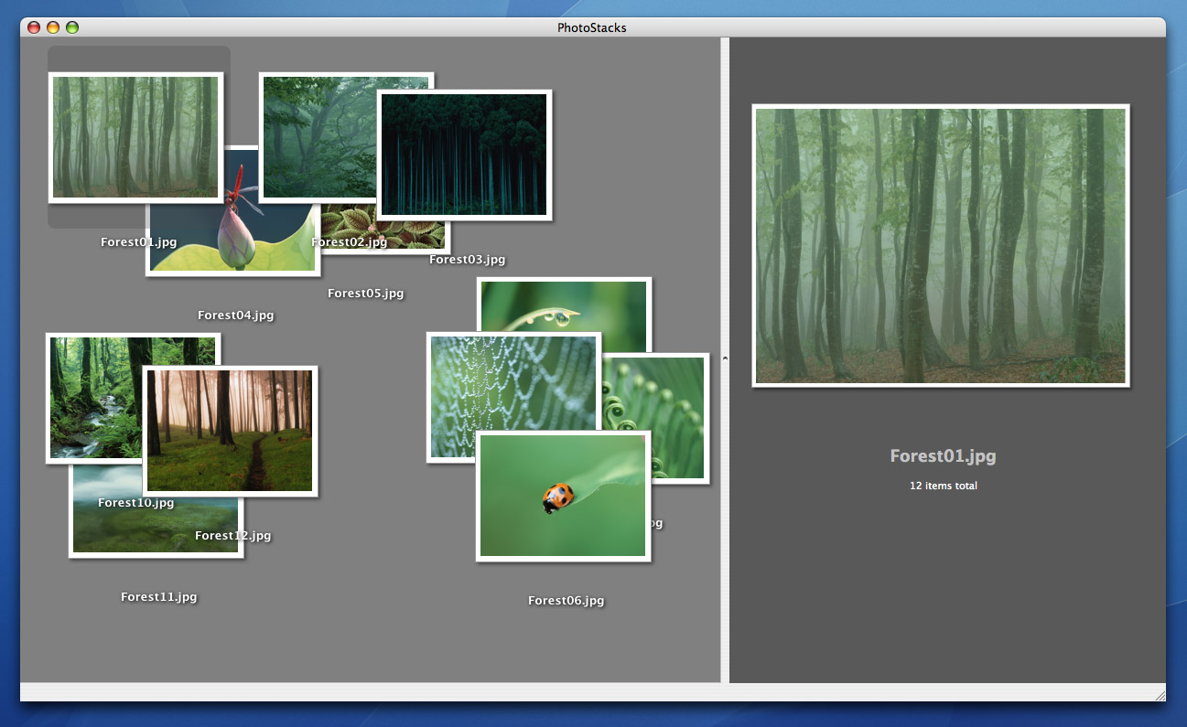The width and height of the screenshot is (1187, 727).
Task: Select the ladybug on leaf photo
Action: [x=563, y=496]
